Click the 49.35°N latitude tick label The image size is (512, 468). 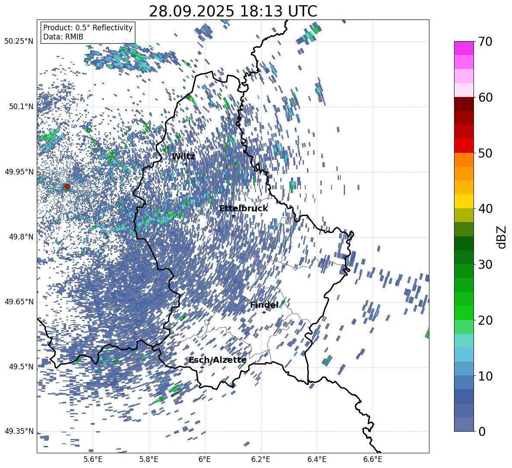click(19, 431)
